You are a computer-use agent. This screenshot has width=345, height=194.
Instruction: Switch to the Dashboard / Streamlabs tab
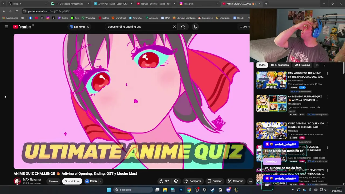(x=70, y=4)
